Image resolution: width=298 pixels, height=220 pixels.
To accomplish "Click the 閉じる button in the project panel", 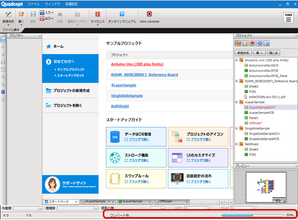I will coord(273,53).
